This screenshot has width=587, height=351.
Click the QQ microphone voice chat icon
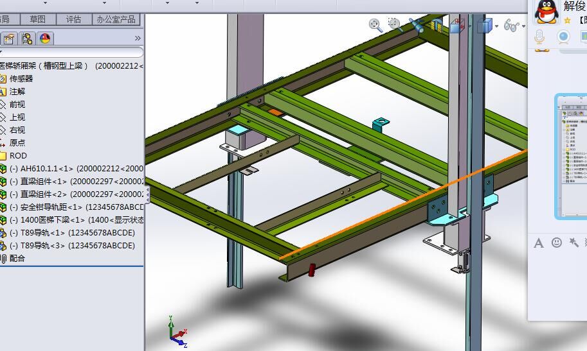(540, 37)
